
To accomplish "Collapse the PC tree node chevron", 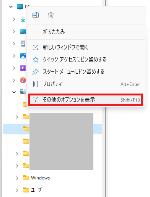I will pos(11,6).
